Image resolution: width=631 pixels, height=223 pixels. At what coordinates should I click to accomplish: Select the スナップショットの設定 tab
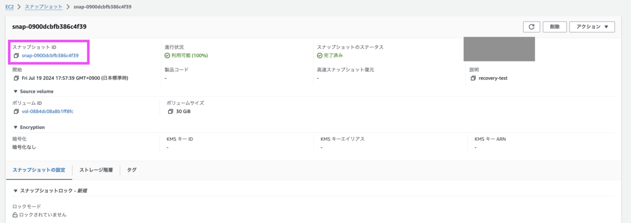(x=39, y=170)
